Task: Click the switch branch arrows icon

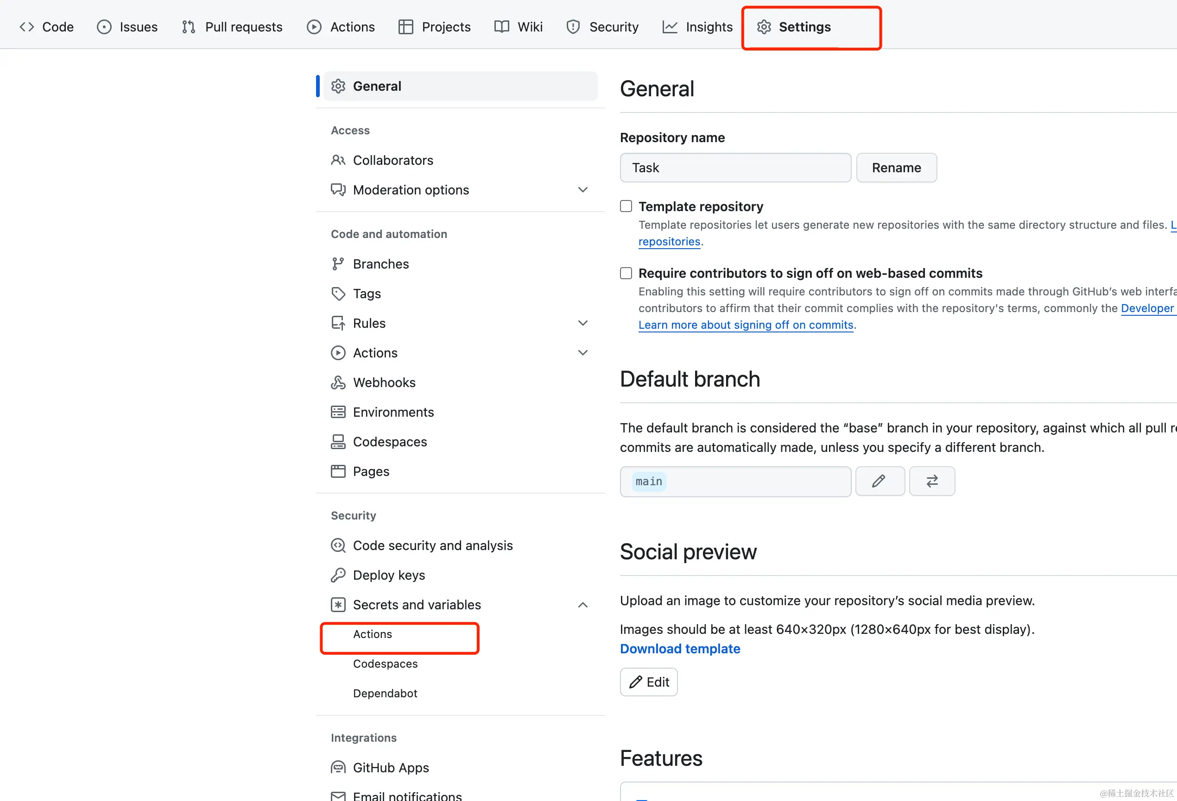Action: (x=932, y=481)
